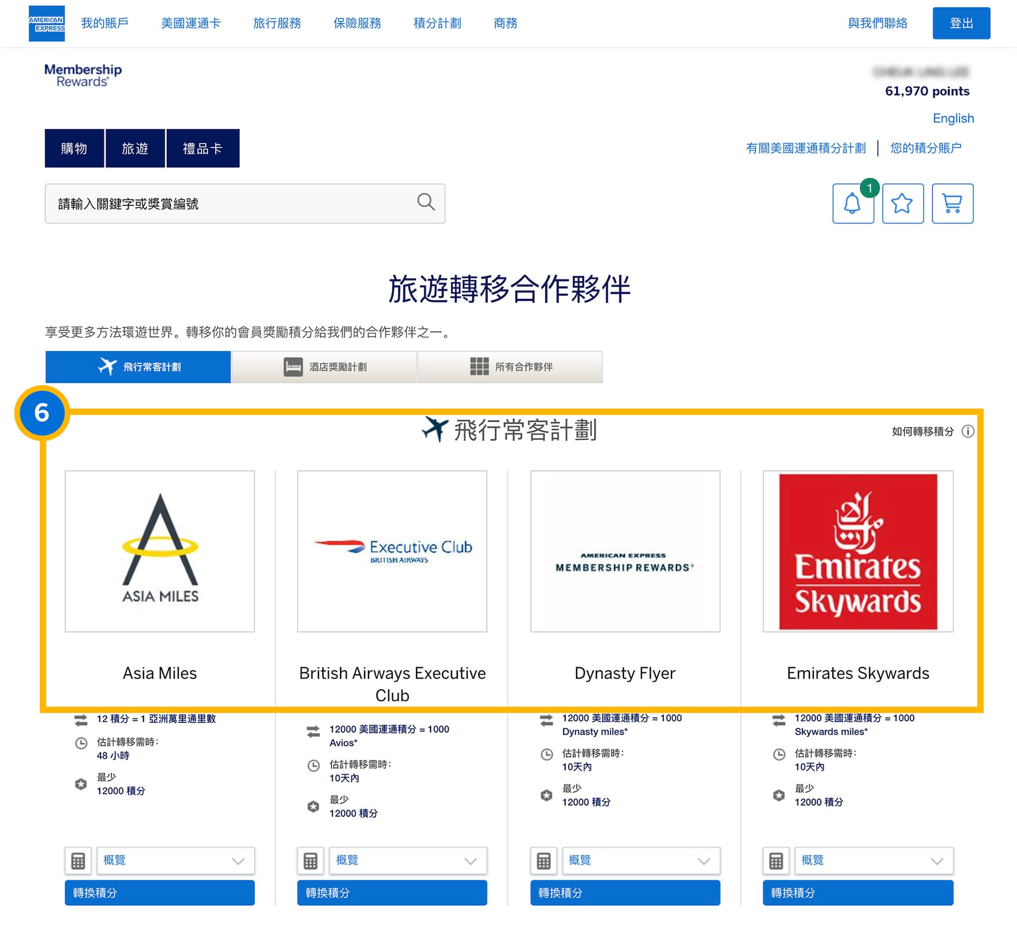The image size is (1017, 932).
Task: Open the calculator icon under Asia Miles
Action: [77, 861]
